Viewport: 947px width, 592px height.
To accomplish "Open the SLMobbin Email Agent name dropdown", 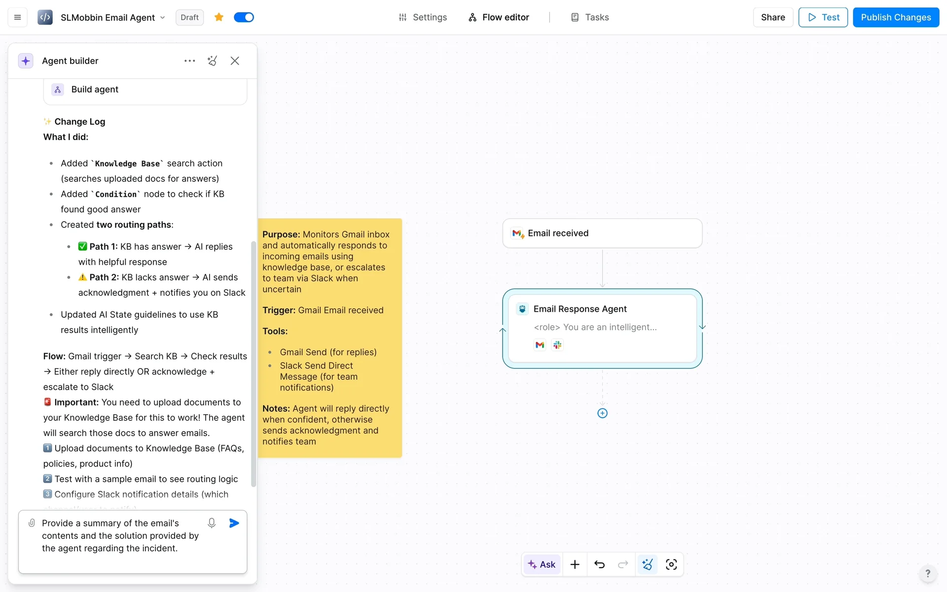I will (x=162, y=17).
